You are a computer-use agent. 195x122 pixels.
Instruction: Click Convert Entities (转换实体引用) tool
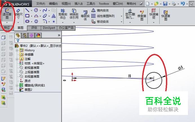coord(74,14)
